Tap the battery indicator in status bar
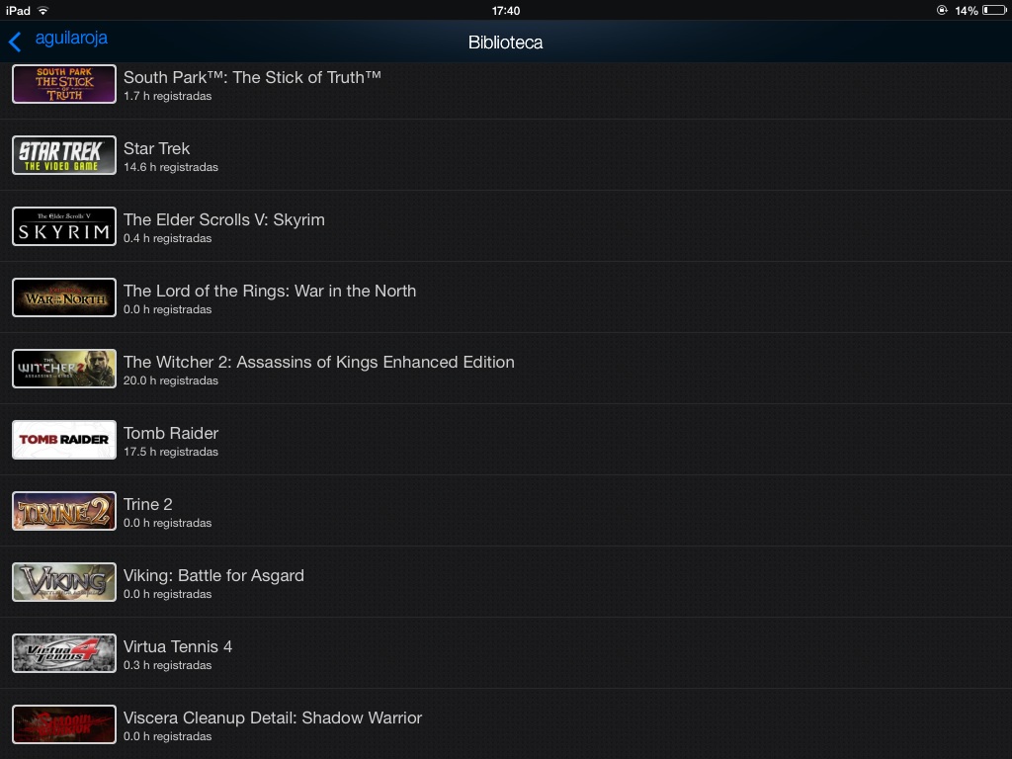The width and height of the screenshot is (1012, 759). tap(994, 10)
